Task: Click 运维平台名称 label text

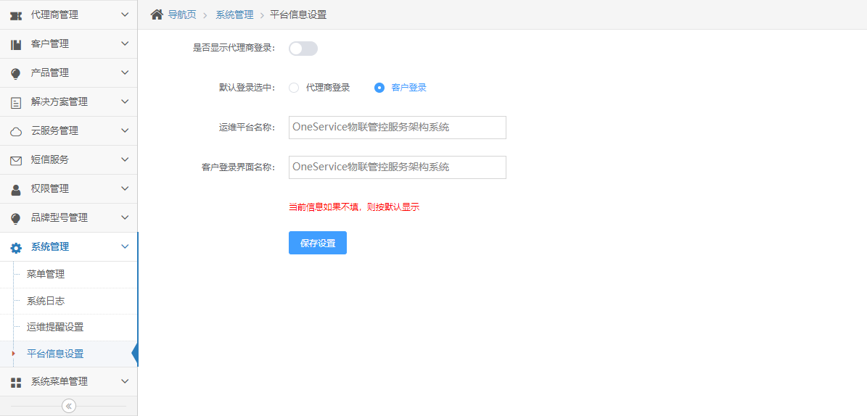Action: pos(247,128)
